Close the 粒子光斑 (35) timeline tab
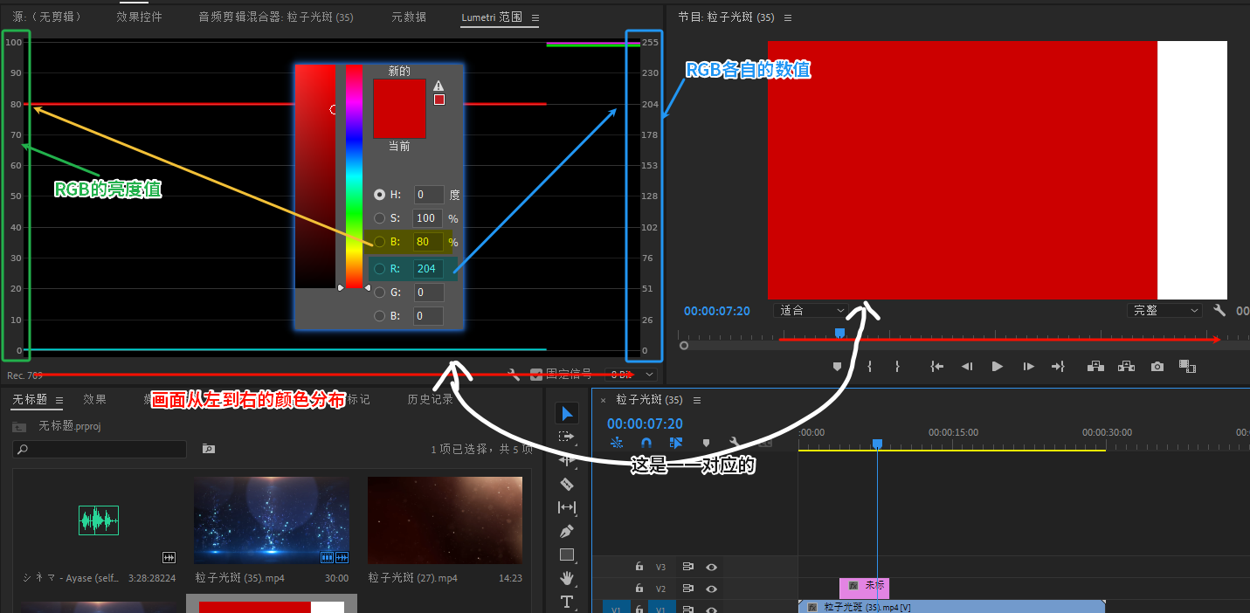Image resolution: width=1250 pixels, height=613 pixels. 603,400
